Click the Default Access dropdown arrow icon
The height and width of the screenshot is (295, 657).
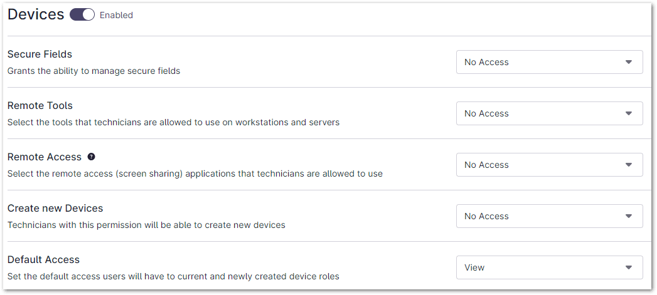[x=629, y=267]
